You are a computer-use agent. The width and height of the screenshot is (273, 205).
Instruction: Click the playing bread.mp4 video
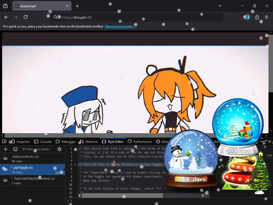pyautogui.click(x=135, y=83)
